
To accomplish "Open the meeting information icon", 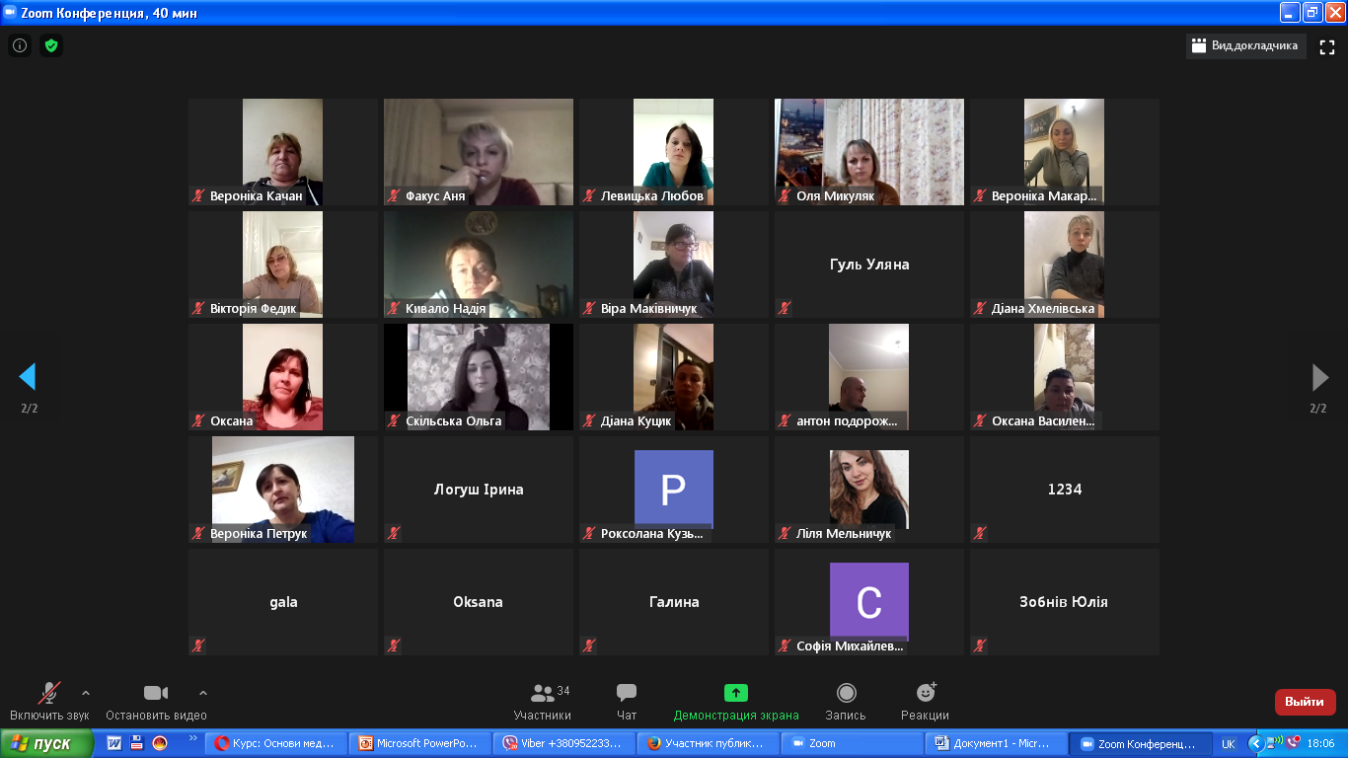I will pos(20,45).
